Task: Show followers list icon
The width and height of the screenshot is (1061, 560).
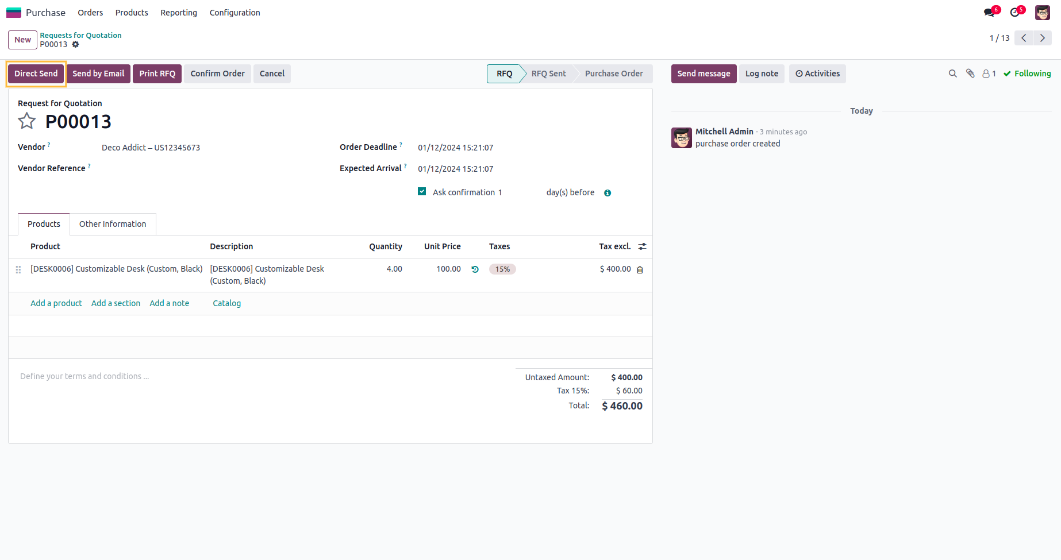Action: point(989,74)
